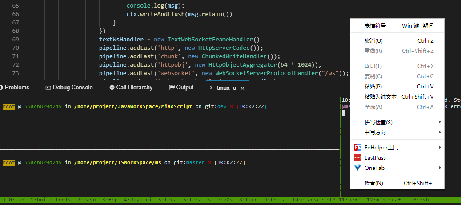The width and height of the screenshot is (461, 205).
Task: Select 粘贴为纯文本 paste as plain text
Action: [x=397, y=97]
